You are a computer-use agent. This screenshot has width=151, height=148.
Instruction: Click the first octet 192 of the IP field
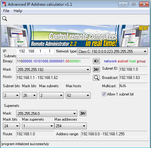22,51
